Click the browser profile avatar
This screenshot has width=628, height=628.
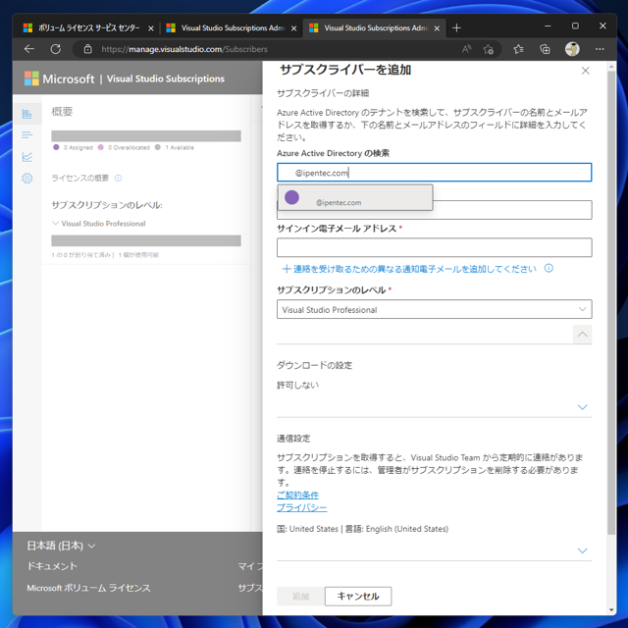pos(572,49)
